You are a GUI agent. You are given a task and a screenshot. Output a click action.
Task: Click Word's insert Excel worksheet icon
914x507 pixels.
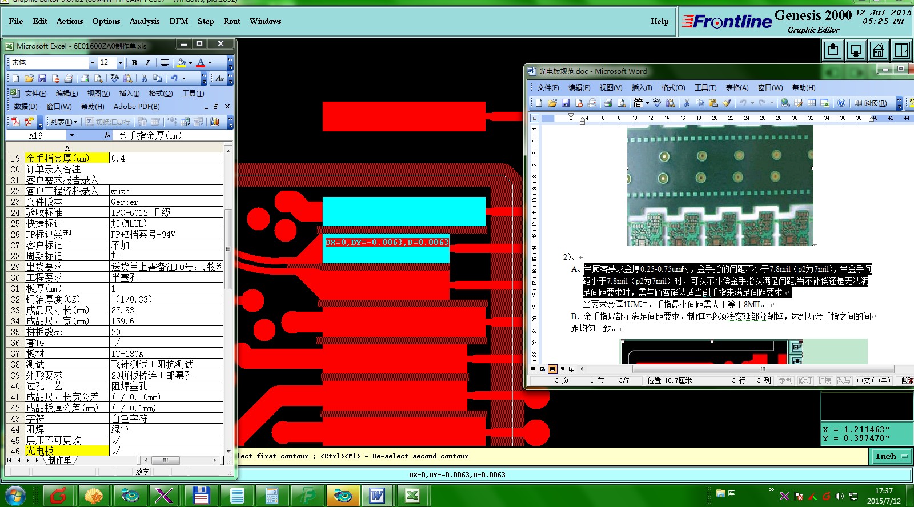coord(825,103)
